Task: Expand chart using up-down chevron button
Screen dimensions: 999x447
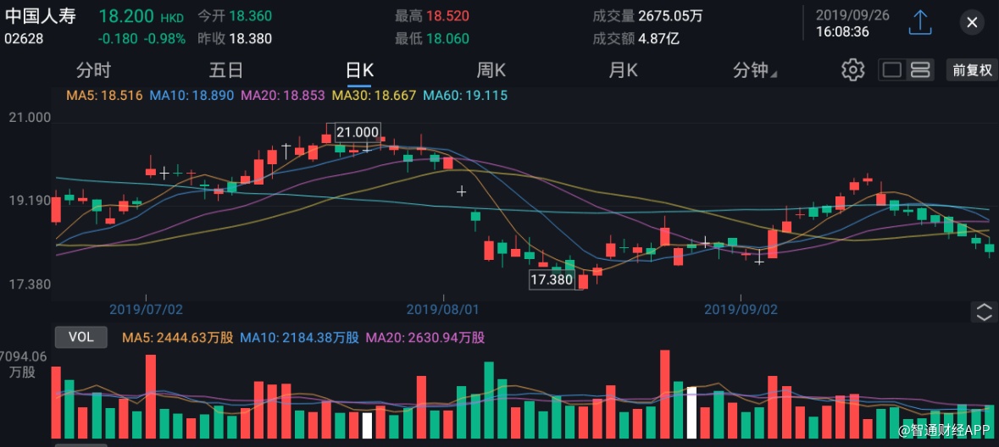Action: pos(984,312)
